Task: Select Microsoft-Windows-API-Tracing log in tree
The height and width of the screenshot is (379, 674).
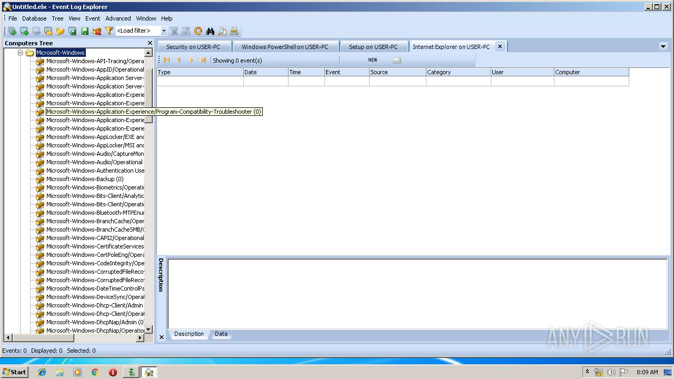Action: click(x=95, y=61)
